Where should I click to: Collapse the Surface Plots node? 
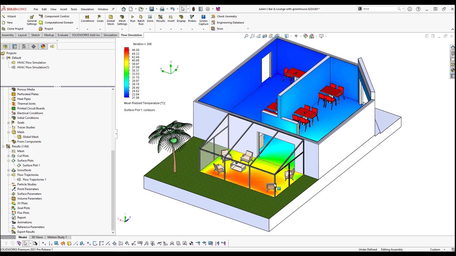(x=9, y=161)
